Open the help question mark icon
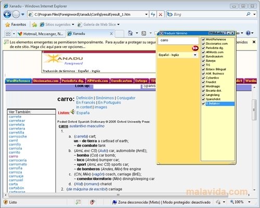 (x=248, y=33)
